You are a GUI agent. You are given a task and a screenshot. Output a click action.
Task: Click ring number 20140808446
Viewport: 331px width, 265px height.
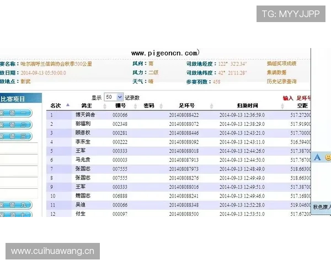tap(184, 133)
